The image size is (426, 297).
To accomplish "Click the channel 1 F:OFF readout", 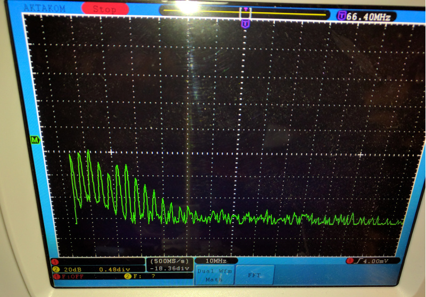I will 71,276.
